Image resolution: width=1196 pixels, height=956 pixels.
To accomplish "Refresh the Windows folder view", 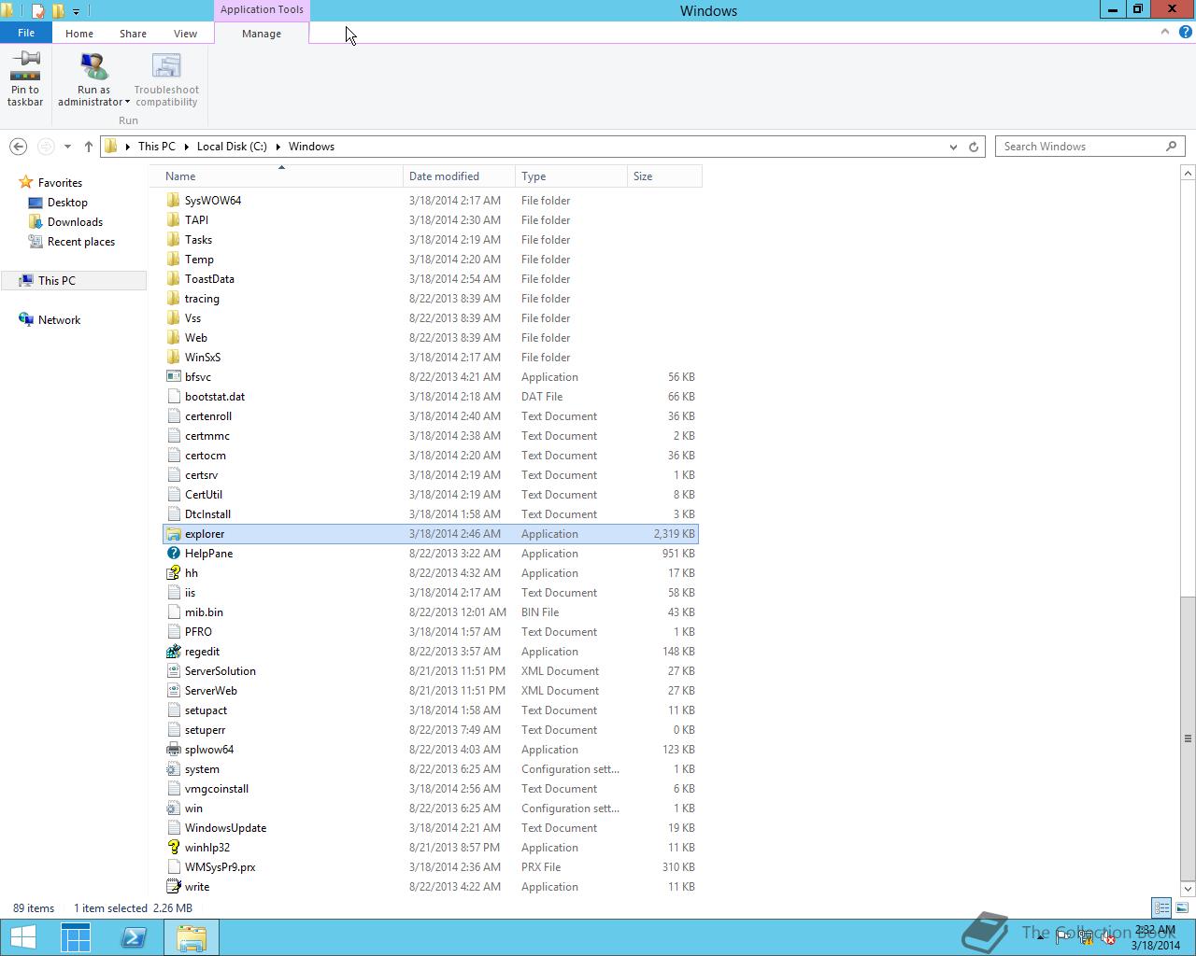I will click(974, 147).
